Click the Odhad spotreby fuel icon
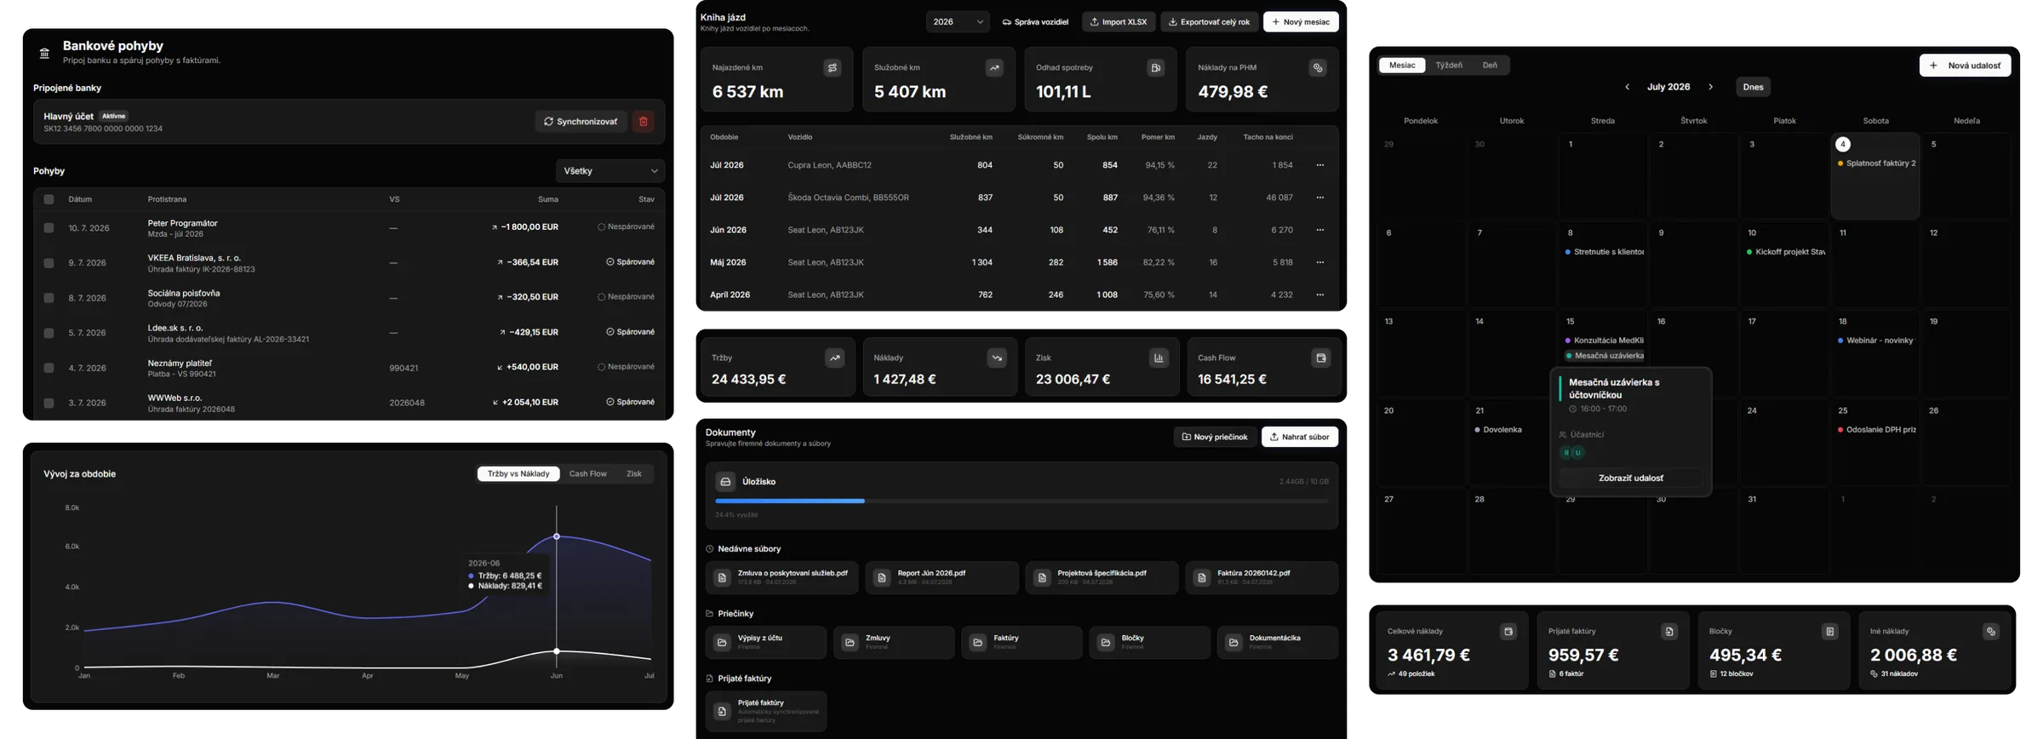 click(1156, 68)
